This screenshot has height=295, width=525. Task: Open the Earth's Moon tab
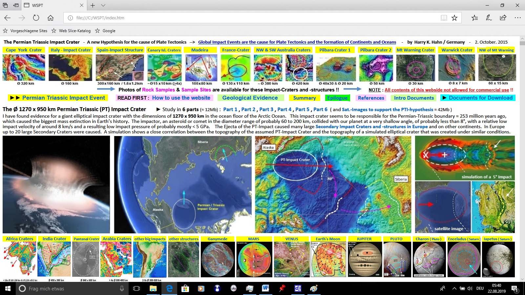pyautogui.click(x=328, y=239)
